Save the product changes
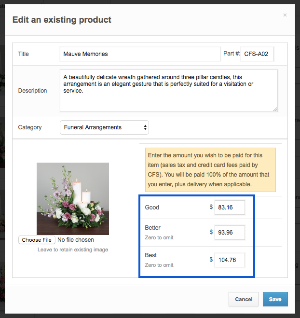The image size is (300, 318). coord(275,299)
